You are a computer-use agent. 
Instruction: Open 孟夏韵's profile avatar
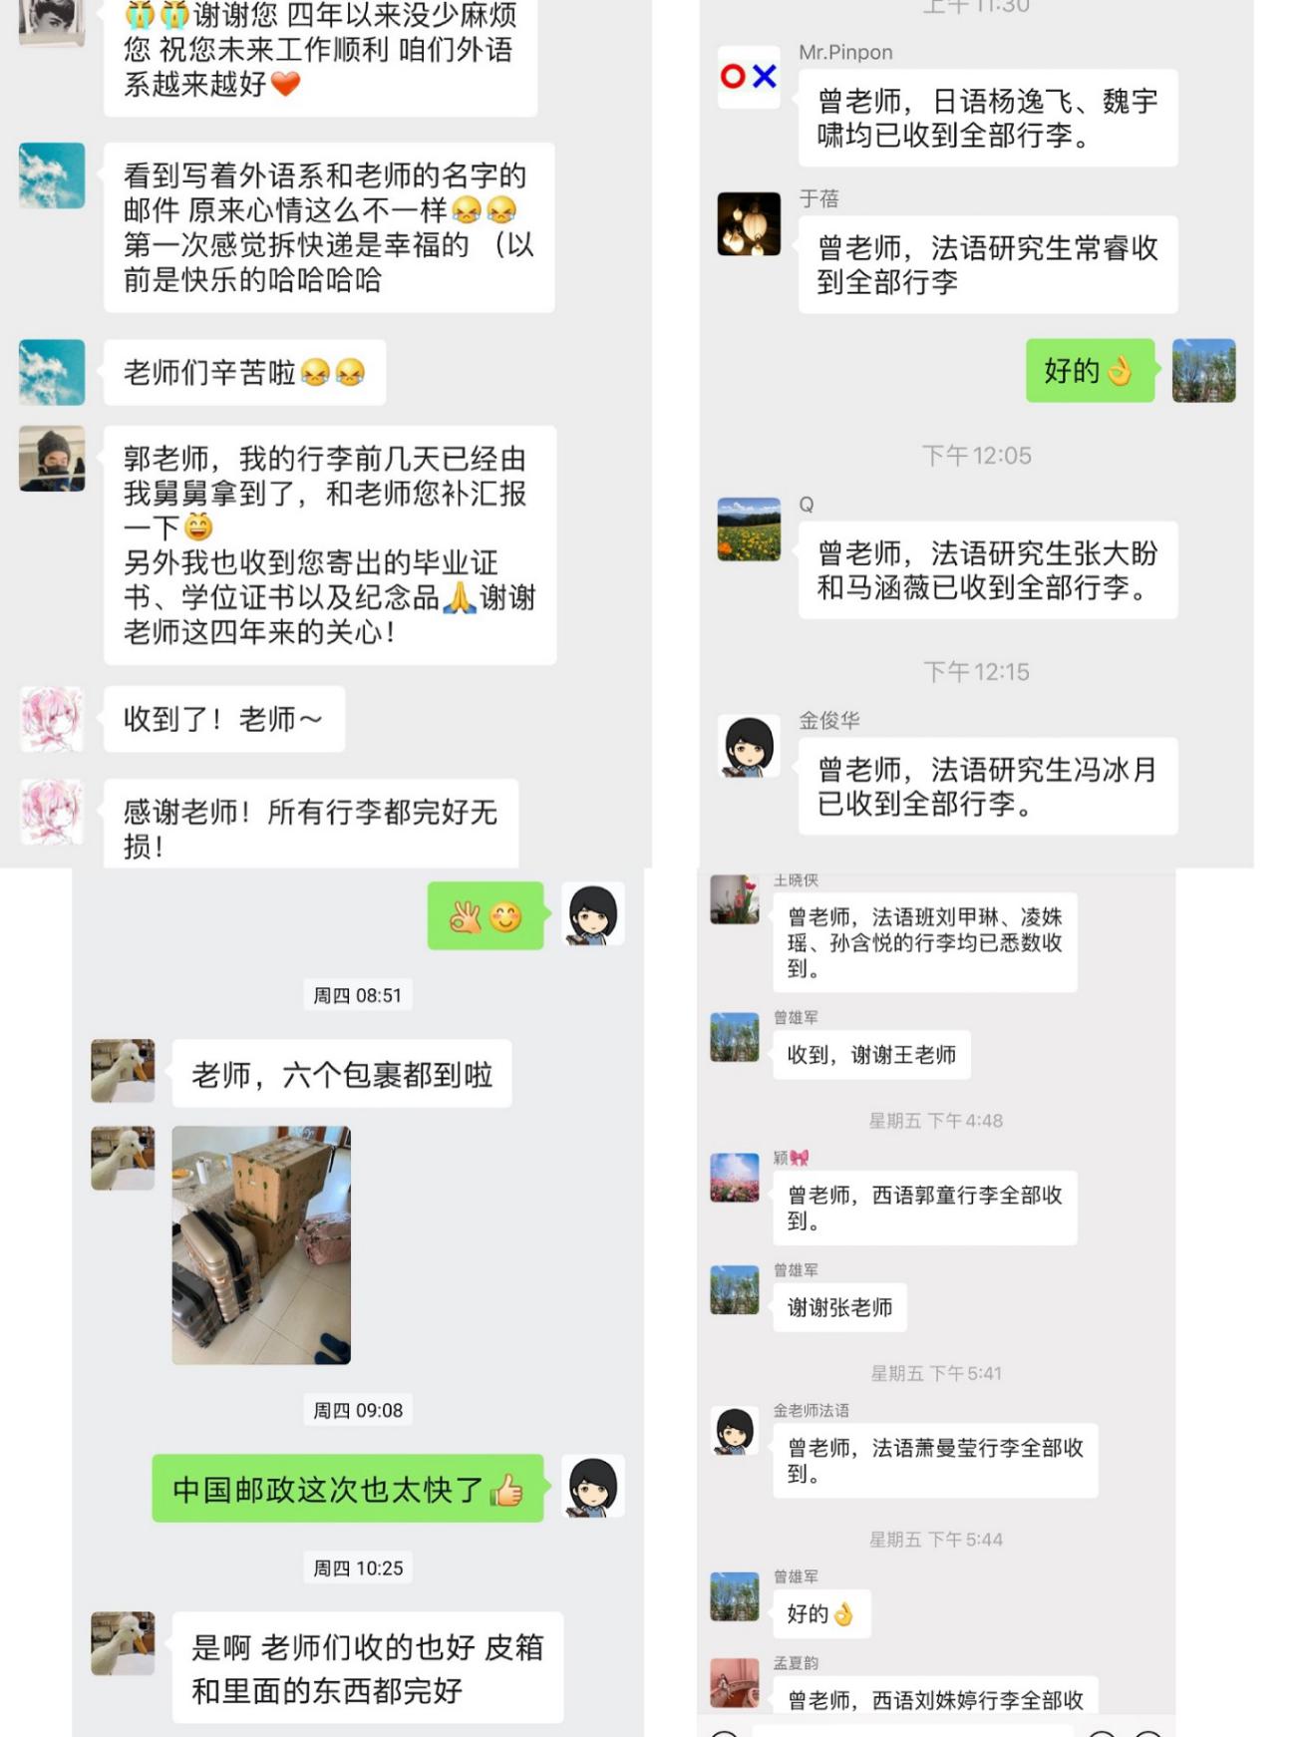click(x=735, y=1682)
